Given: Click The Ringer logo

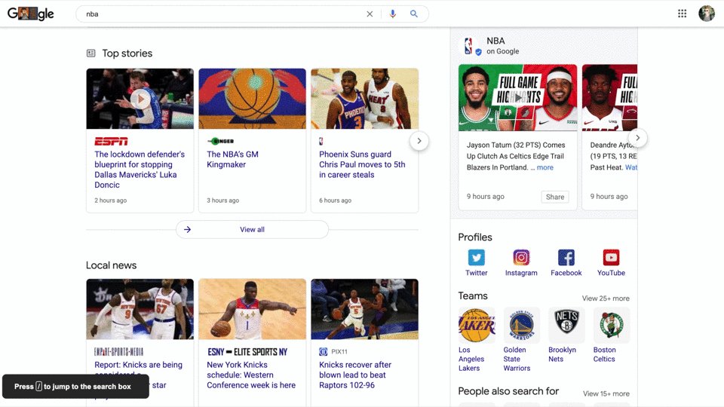Looking at the screenshot, I should (x=220, y=141).
